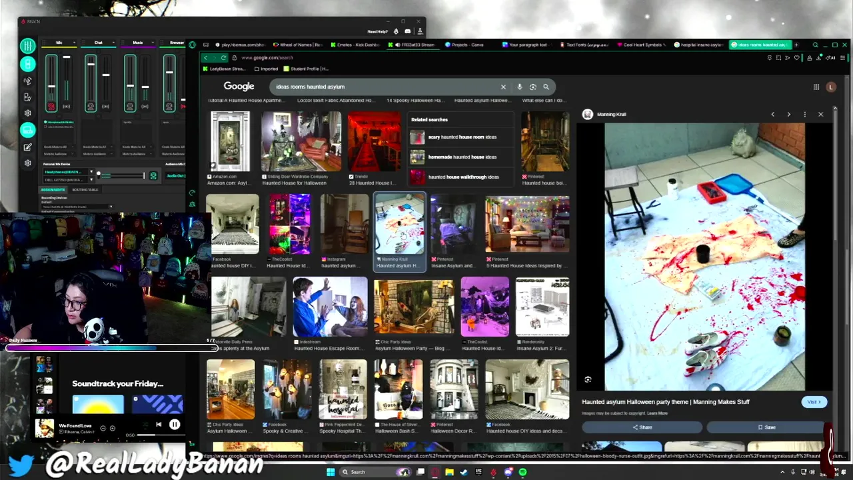Toggle Mic audience link icon
The width and height of the screenshot is (853, 480).
(66, 106)
